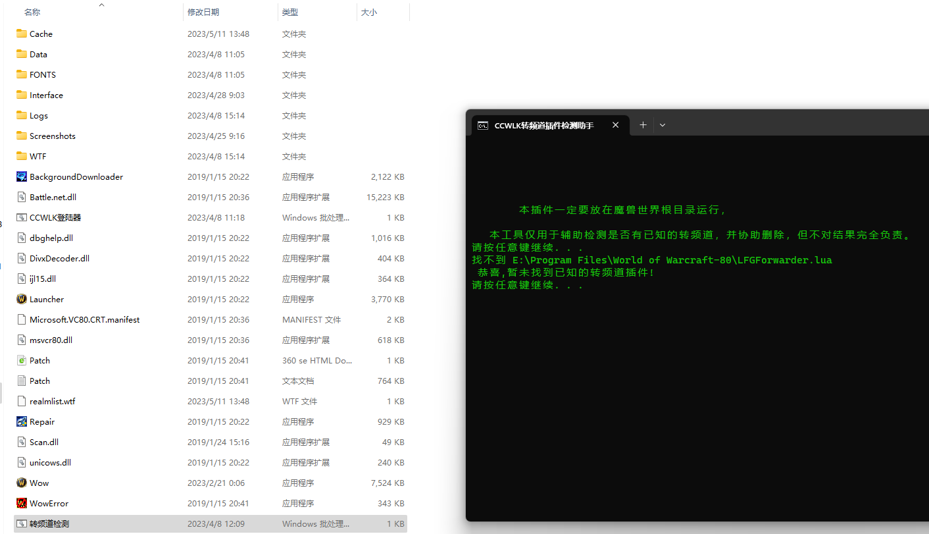Viewport: 929px width, 534px height.
Task: Click the Wow application icon
Action: click(22, 483)
